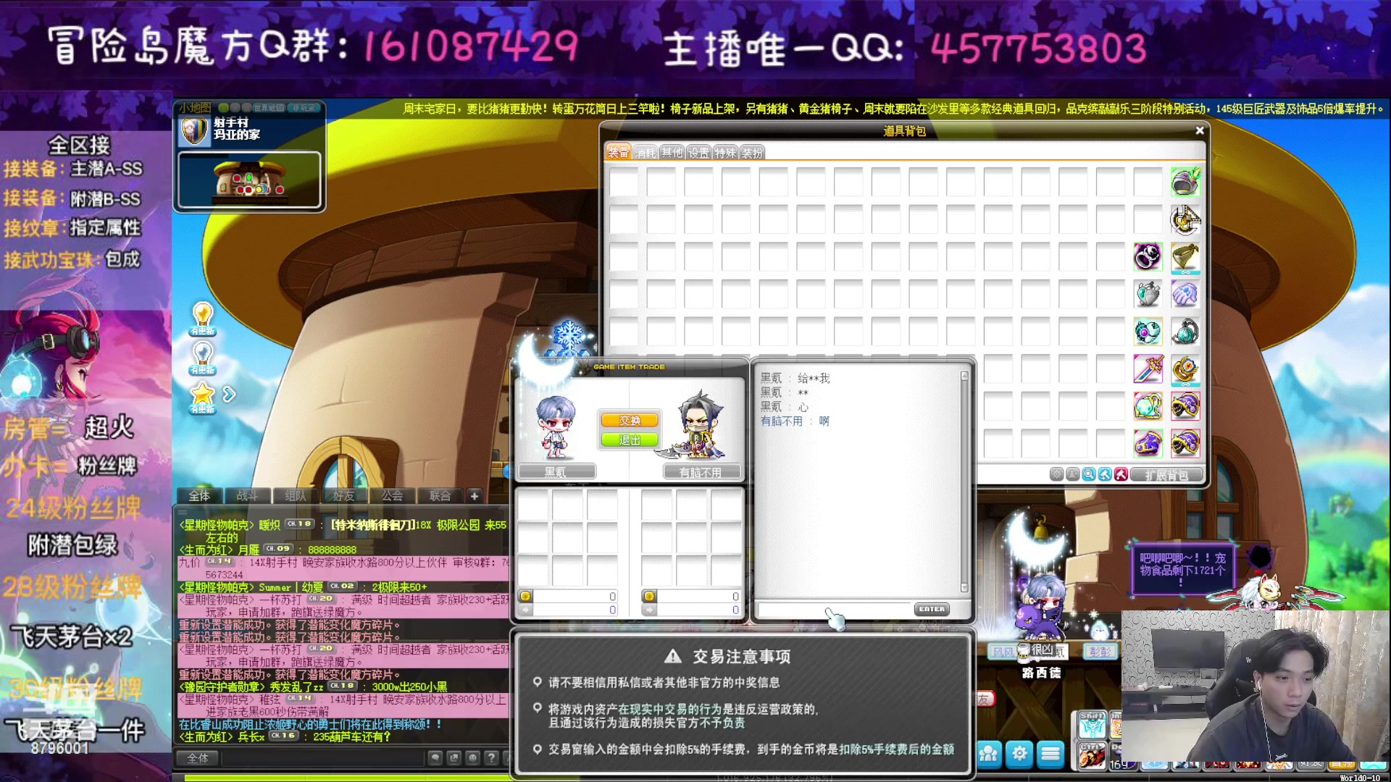Click the star event notification icon
The image size is (1391, 782).
(x=202, y=398)
